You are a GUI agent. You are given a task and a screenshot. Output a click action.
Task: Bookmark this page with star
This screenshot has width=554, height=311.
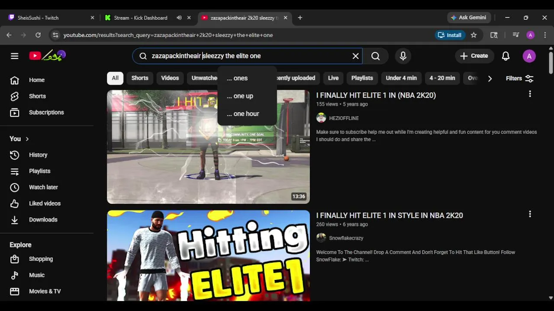(473, 35)
